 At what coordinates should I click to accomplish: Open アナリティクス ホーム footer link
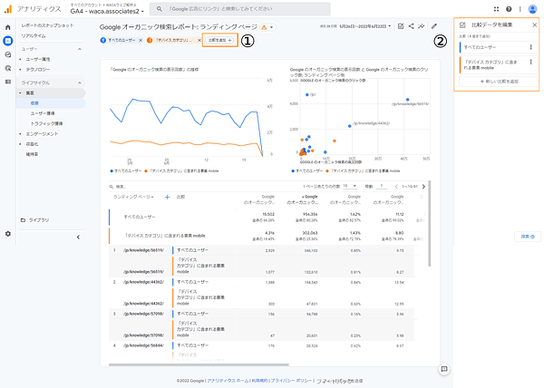228,381
